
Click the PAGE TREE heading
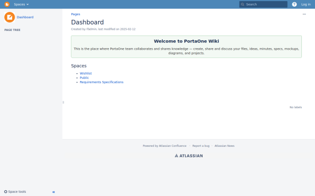coord(13,30)
